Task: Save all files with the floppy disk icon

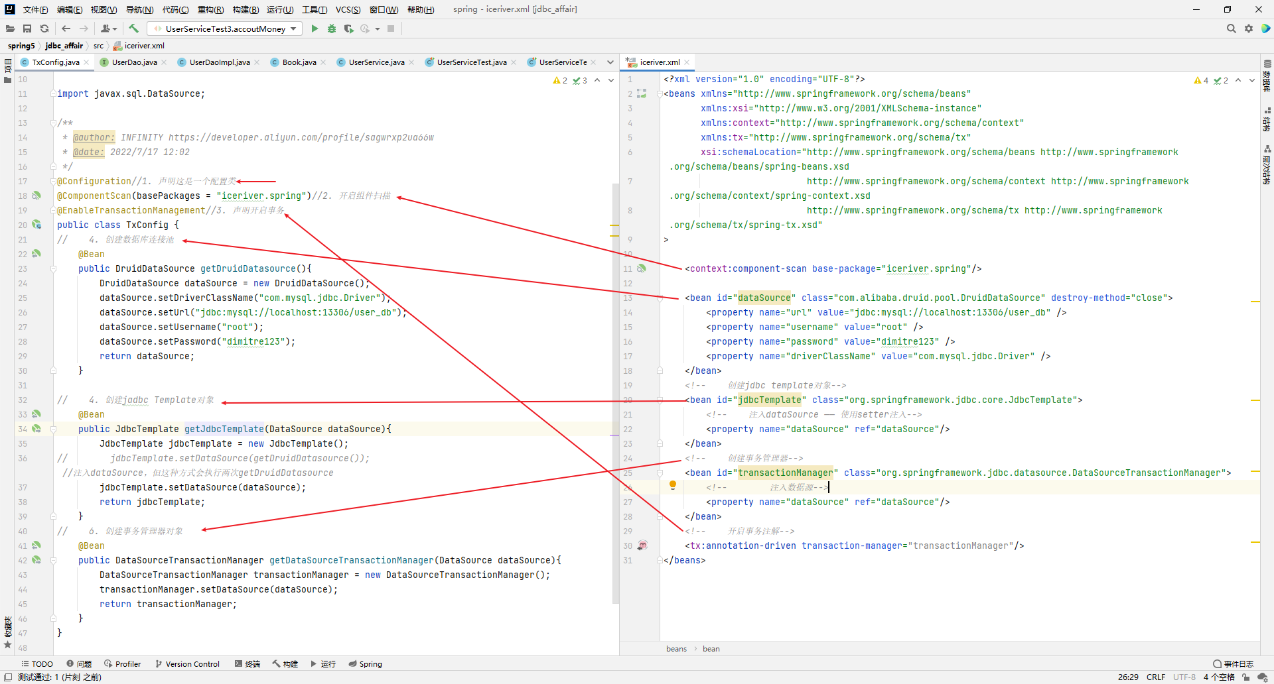Action: 27,28
